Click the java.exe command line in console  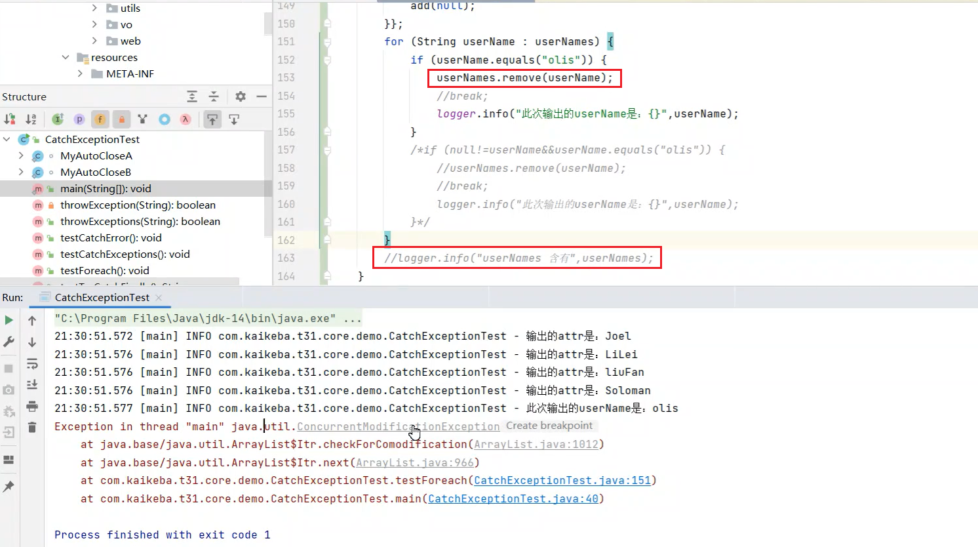point(208,318)
